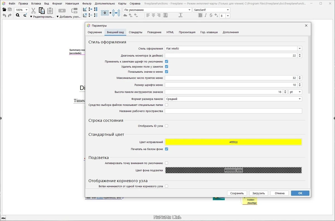Image resolution: width=335 pixels, height=221 pixels.
Task: Click the scissors Cut icon in toolbar
Action: pyautogui.click(x=33, y=11)
